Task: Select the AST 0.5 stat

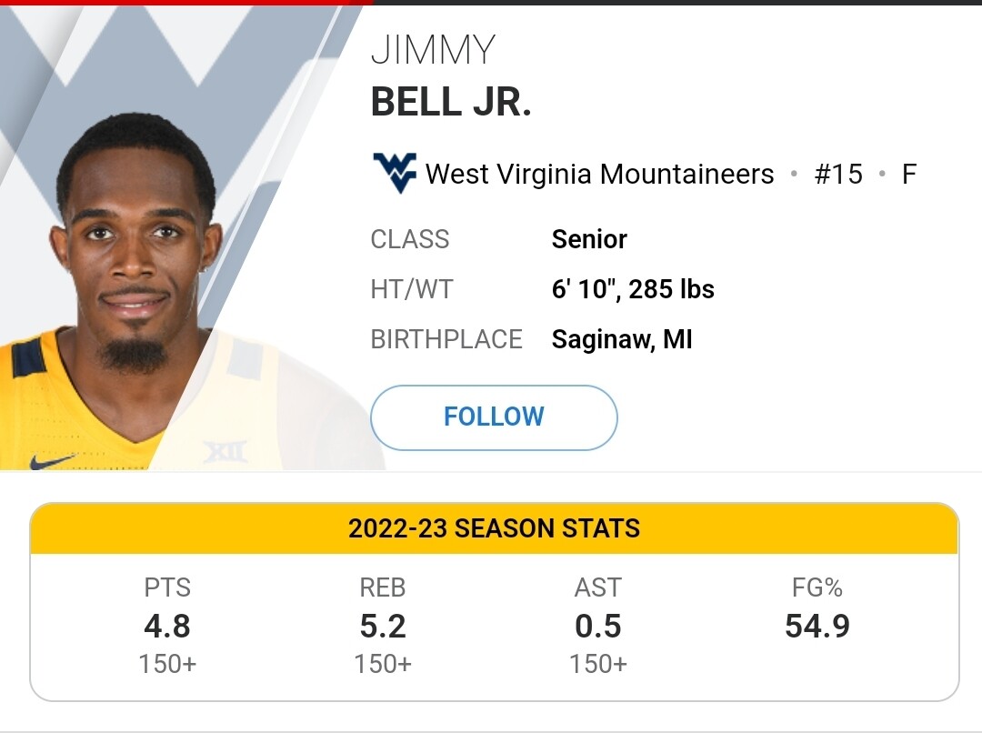Action: click(598, 626)
